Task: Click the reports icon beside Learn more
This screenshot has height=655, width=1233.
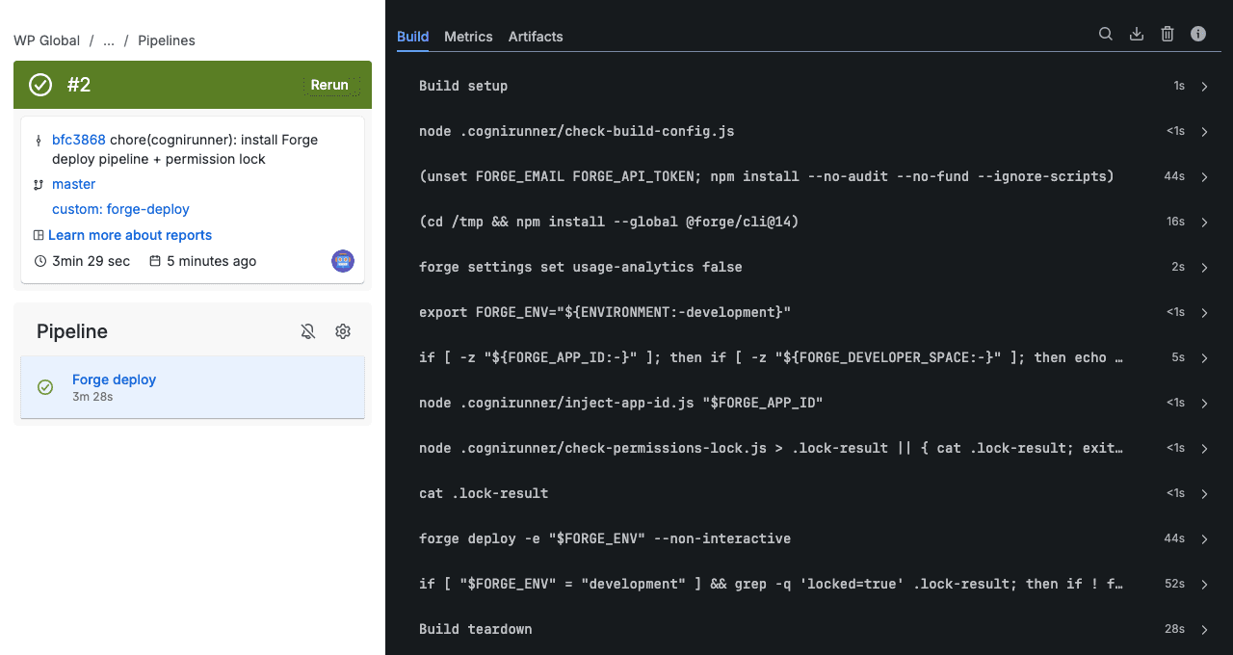Action: point(39,235)
